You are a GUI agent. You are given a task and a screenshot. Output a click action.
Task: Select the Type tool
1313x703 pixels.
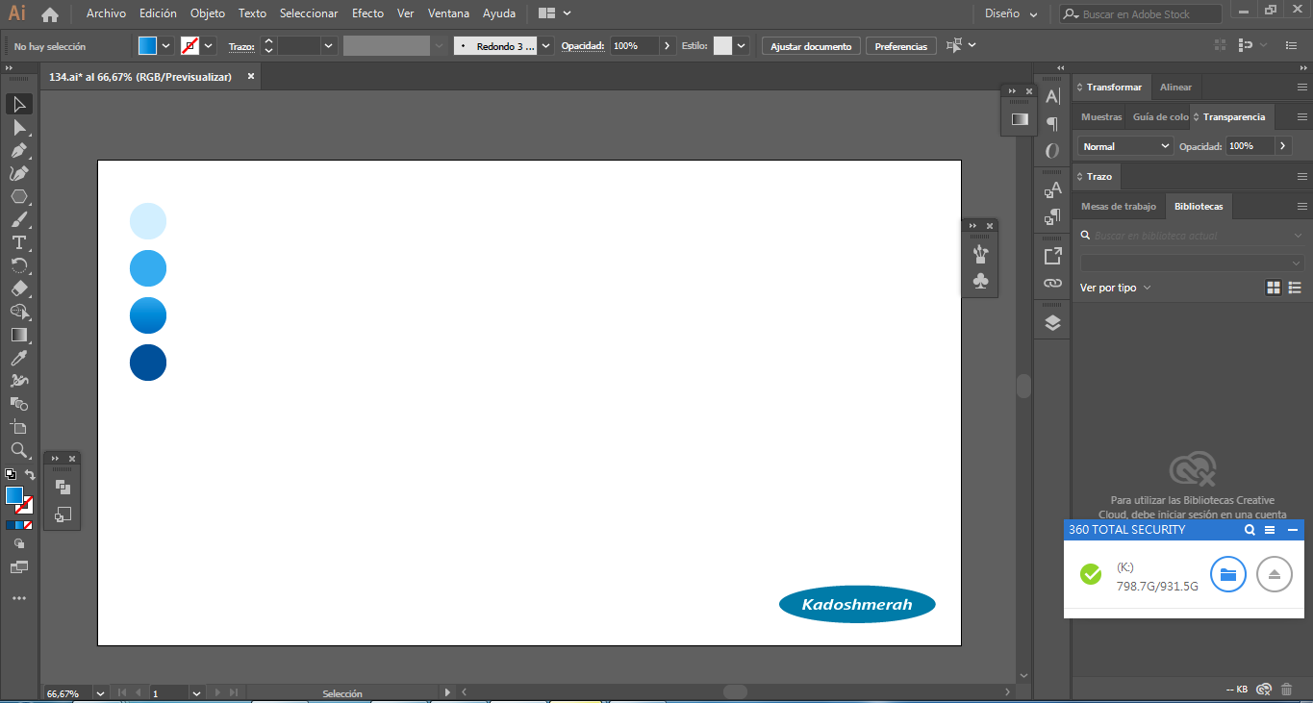click(18, 242)
